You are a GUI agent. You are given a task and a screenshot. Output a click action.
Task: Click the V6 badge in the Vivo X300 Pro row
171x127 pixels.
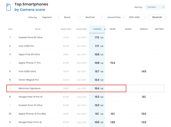(x=102, y=46)
